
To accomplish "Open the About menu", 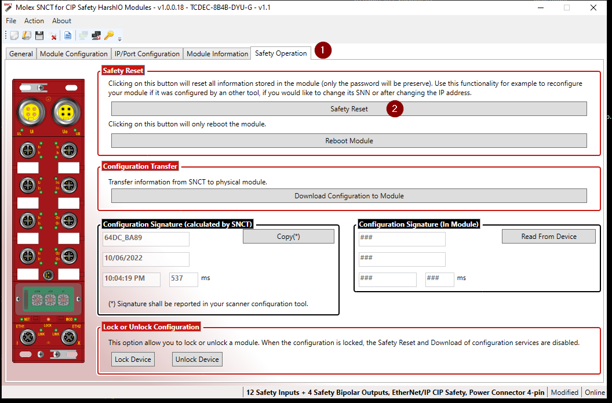I will click(61, 21).
